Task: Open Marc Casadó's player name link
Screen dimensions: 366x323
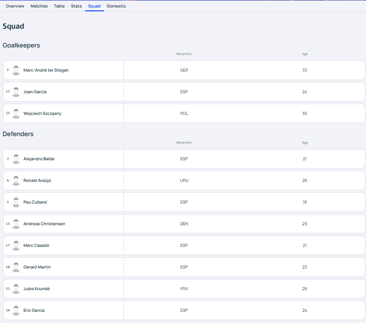Action: [36, 246]
